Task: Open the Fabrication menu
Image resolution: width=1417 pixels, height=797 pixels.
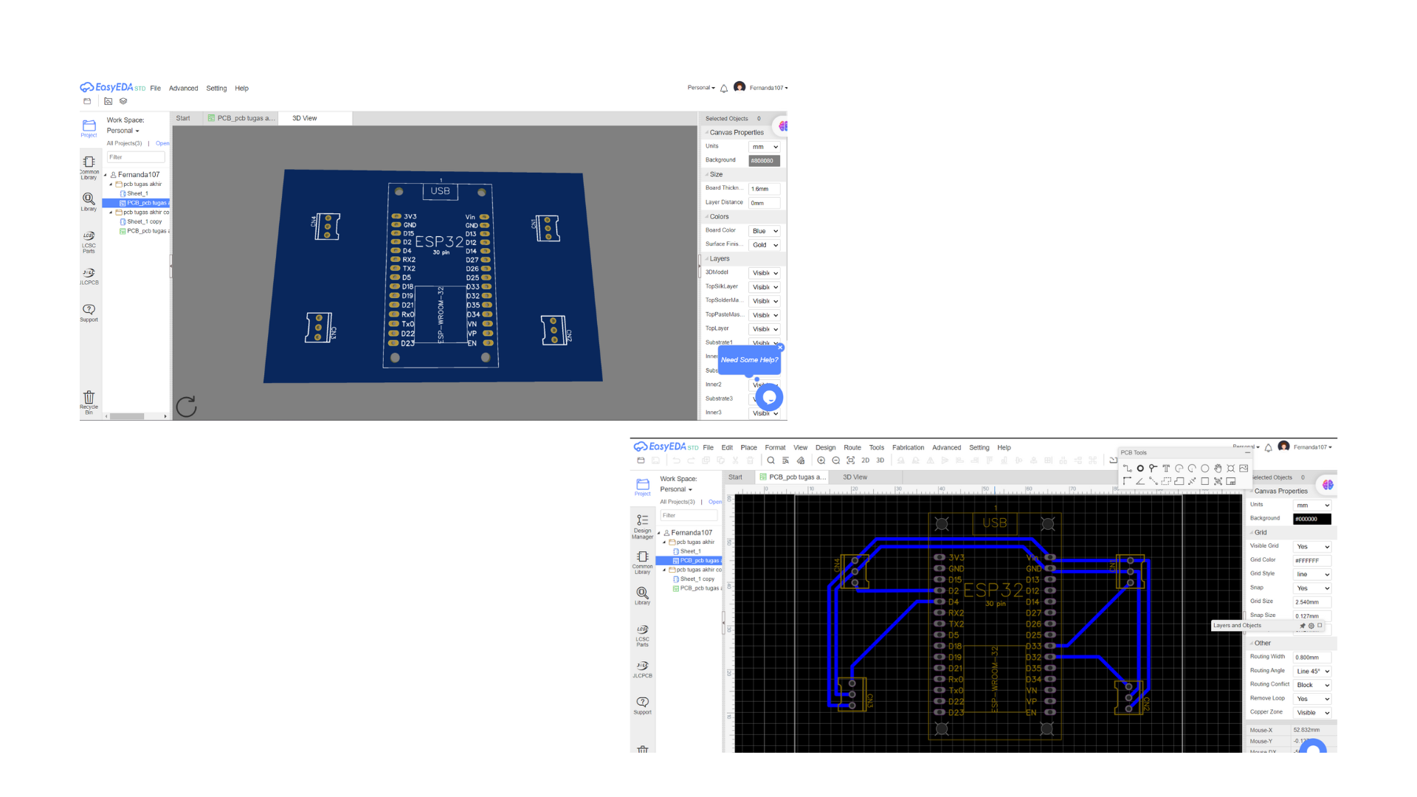Action: tap(908, 447)
